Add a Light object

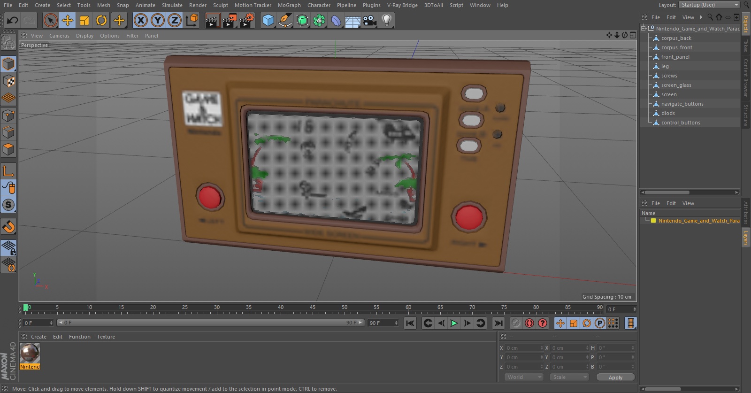coord(386,20)
